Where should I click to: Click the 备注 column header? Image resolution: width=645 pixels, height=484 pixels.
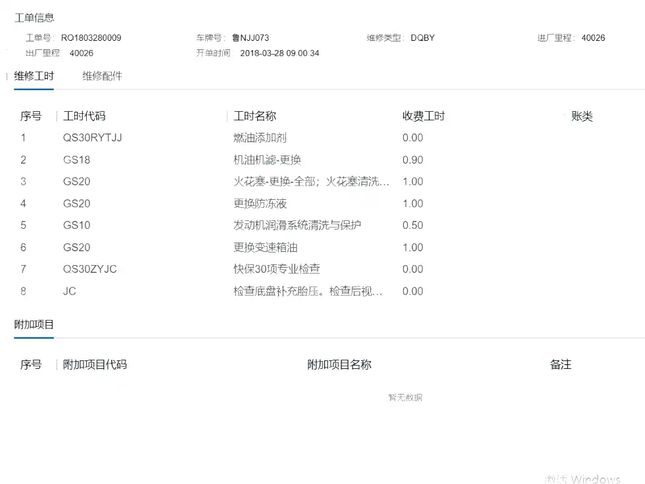[561, 365]
